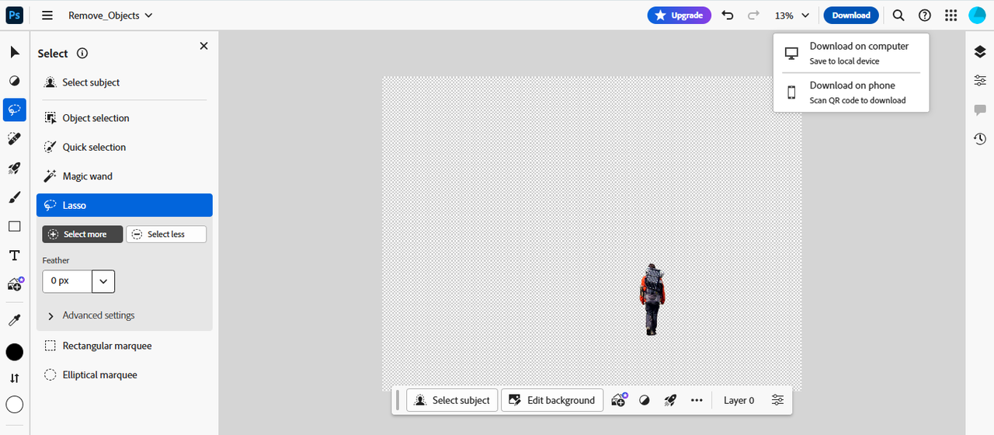
Task: Open the apps grid switcher
Action: pyautogui.click(x=951, y=16)
